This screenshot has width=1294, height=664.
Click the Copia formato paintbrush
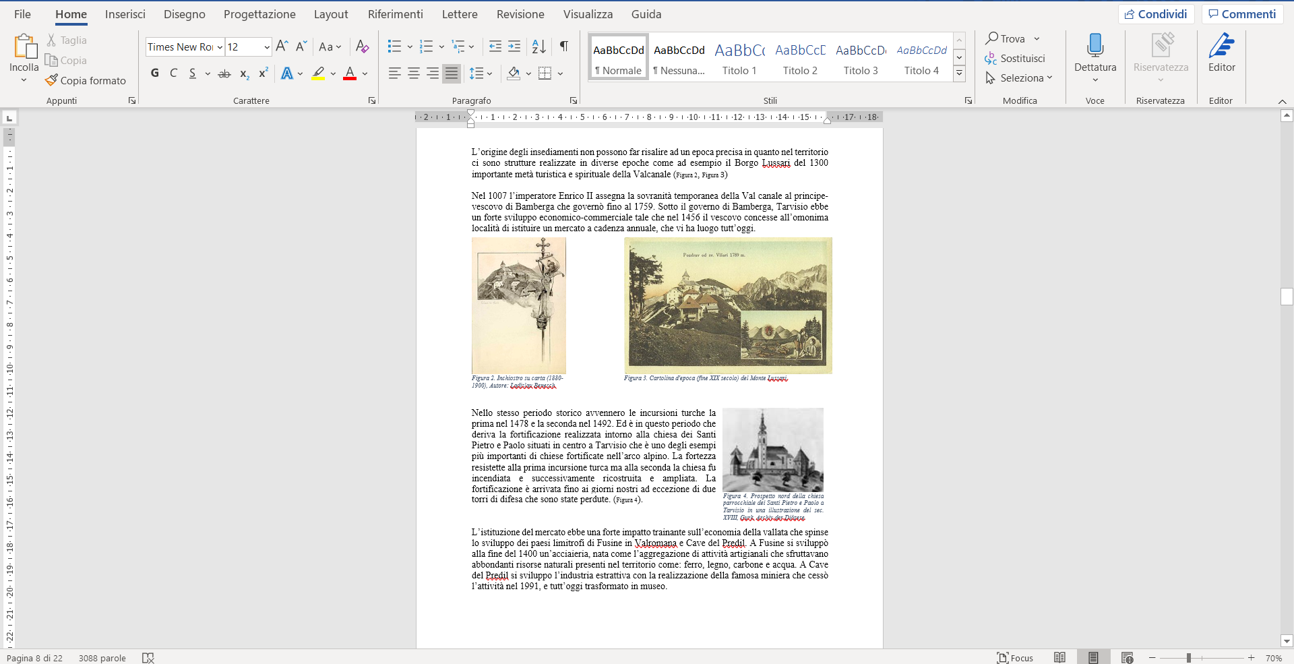point(86,80)
